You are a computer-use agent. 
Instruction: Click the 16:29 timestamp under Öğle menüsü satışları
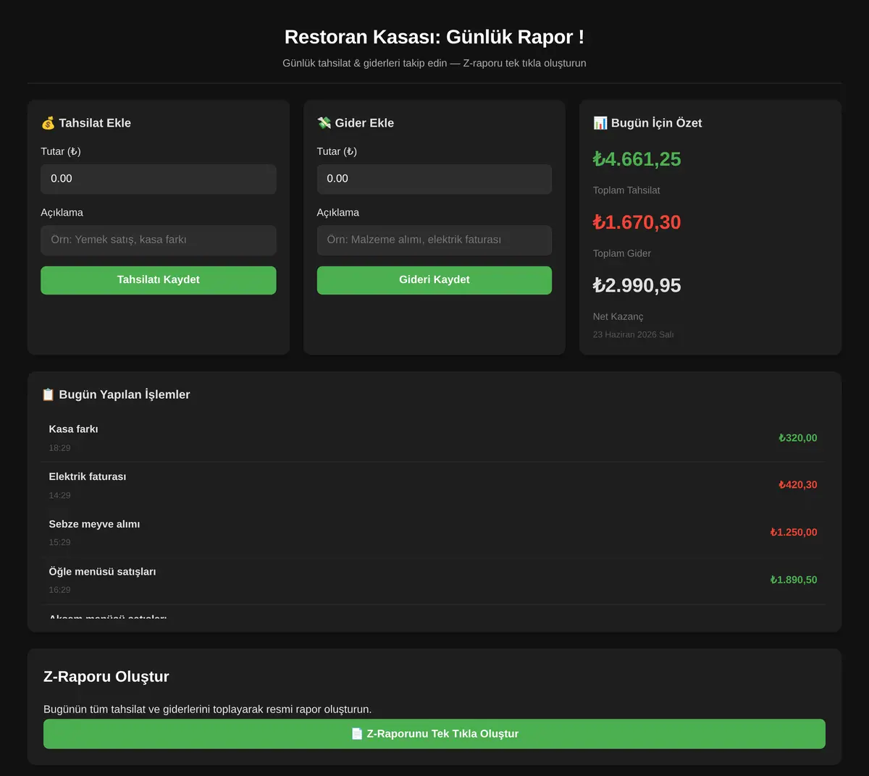point(60,590)
